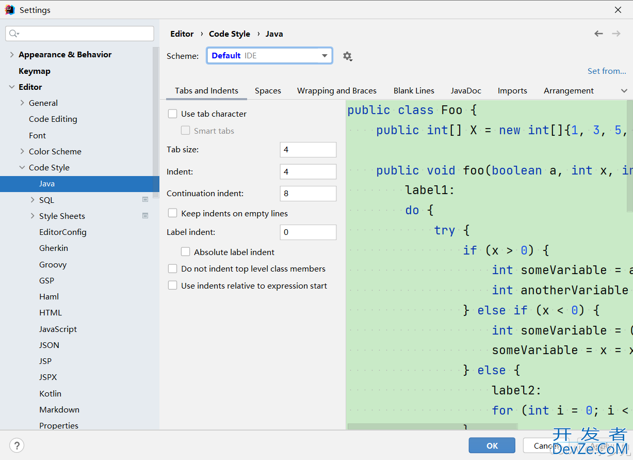Expand Appearance & Behavior section

pyautogui.click(x=12, y=55)
